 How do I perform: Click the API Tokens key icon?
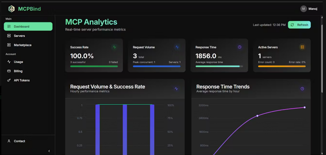coord(9,80)
